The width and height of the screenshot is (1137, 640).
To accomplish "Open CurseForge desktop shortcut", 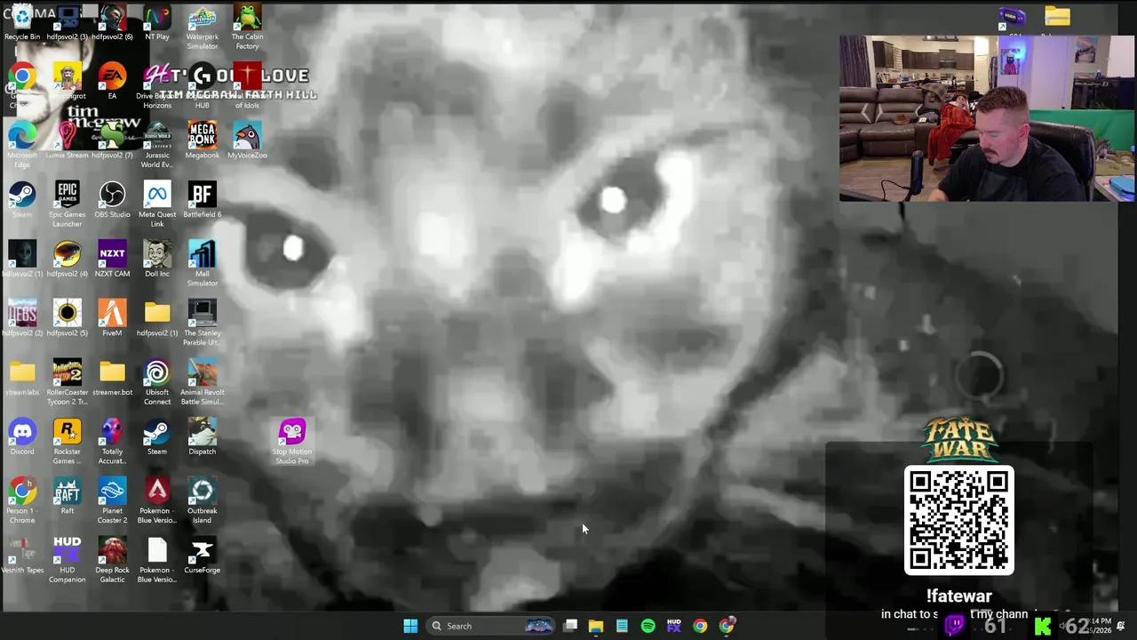I will point(203,556).
